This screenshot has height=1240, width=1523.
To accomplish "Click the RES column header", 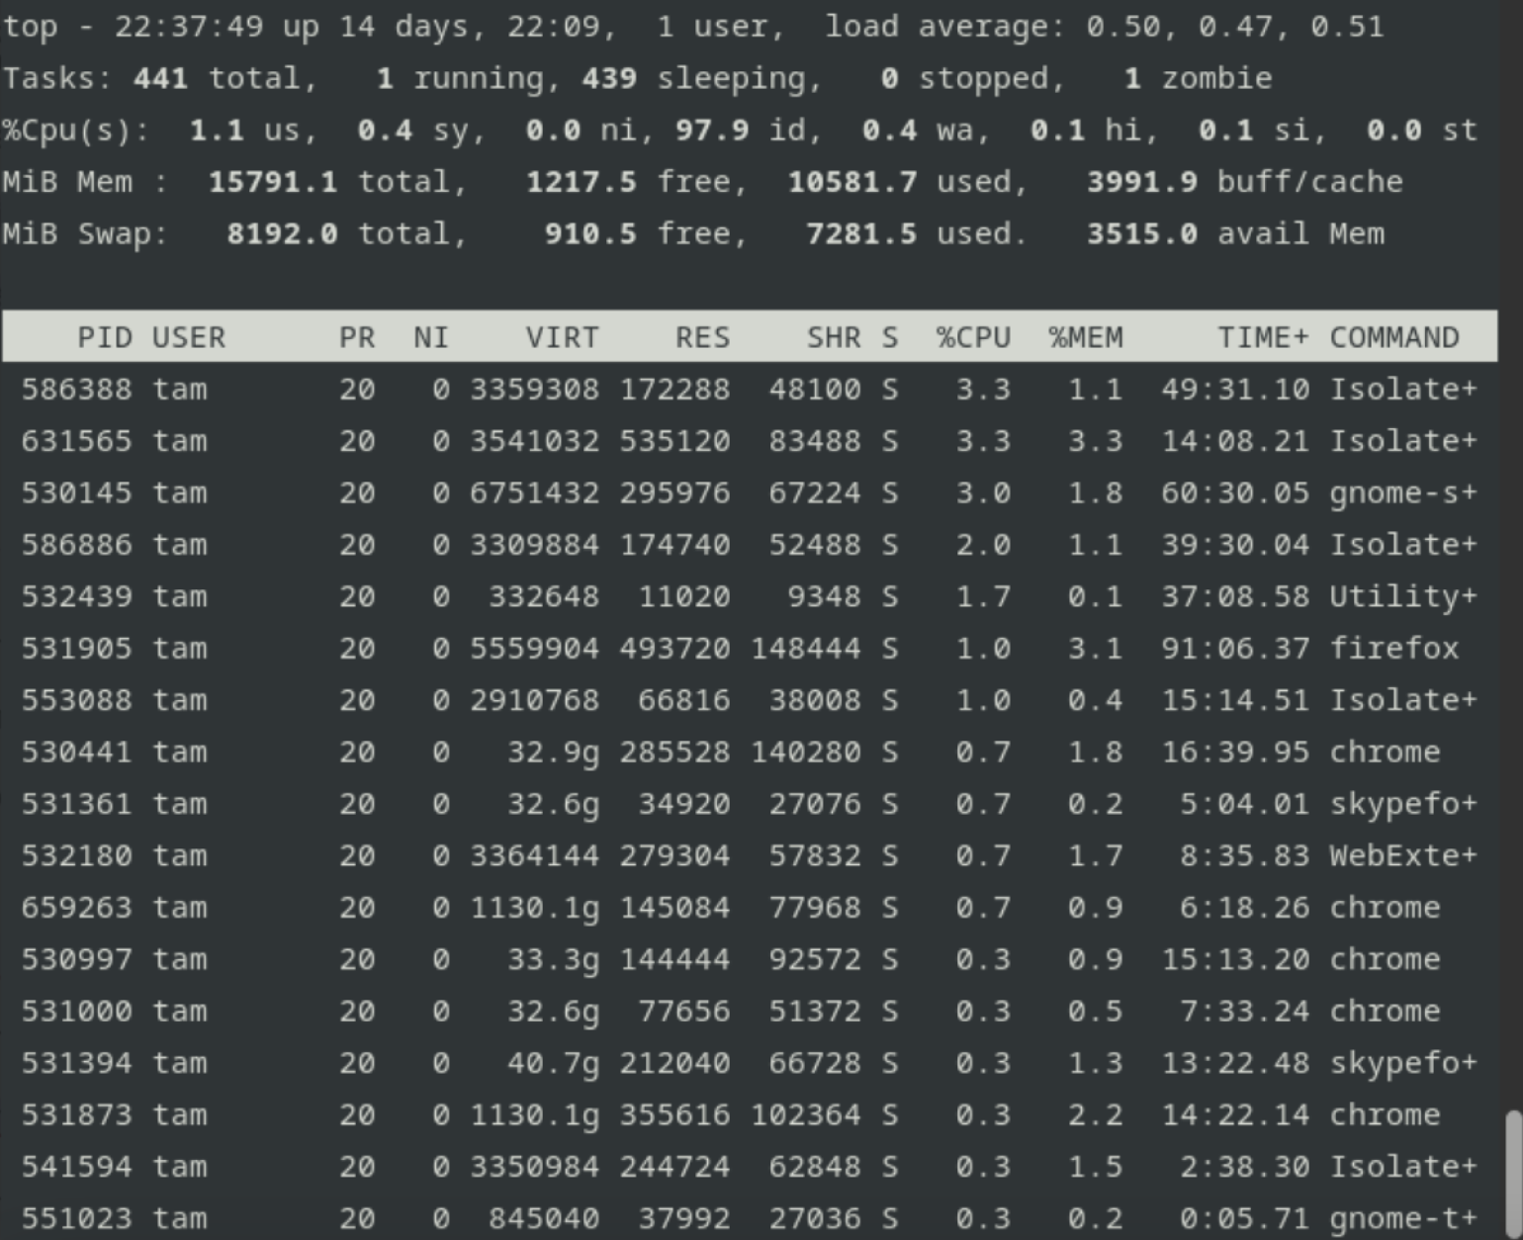I will coord(702,338).
